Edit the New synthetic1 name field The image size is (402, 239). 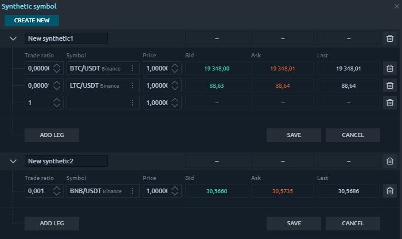(x=66, y=38)
